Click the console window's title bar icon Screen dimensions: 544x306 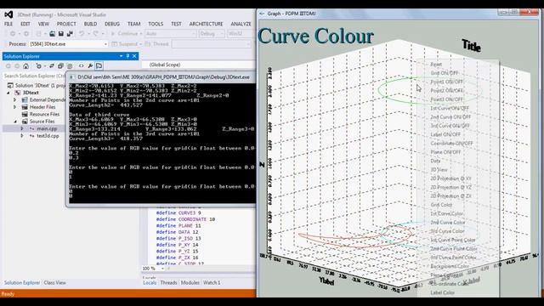(x=71, y=77)
